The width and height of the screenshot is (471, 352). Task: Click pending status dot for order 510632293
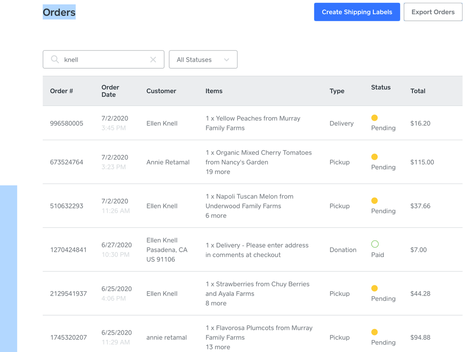(374, 201)
